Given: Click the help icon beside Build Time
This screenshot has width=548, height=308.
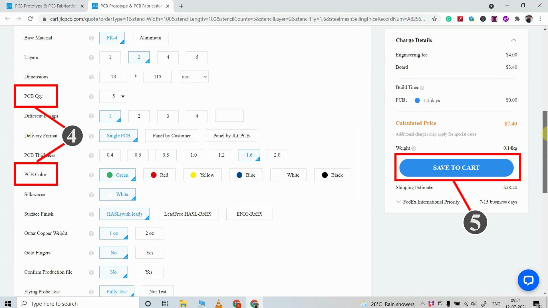Looking at the screenshot, I should [x=422, y=88].
